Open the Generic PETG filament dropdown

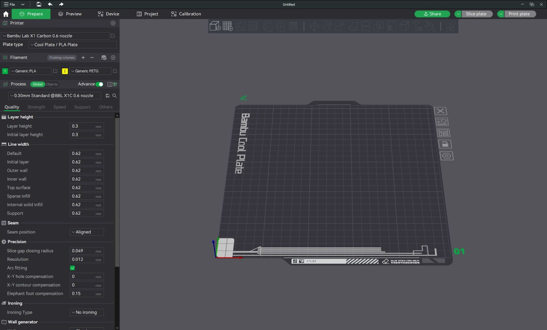click(x=90, y=71)
